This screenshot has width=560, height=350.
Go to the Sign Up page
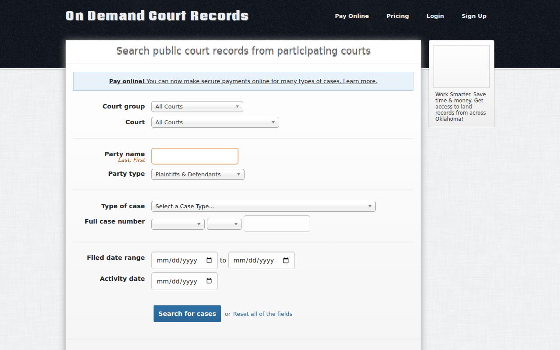(474, 16)
